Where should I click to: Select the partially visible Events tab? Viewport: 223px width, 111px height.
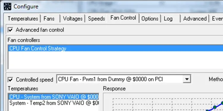click(x=216, y=19)
